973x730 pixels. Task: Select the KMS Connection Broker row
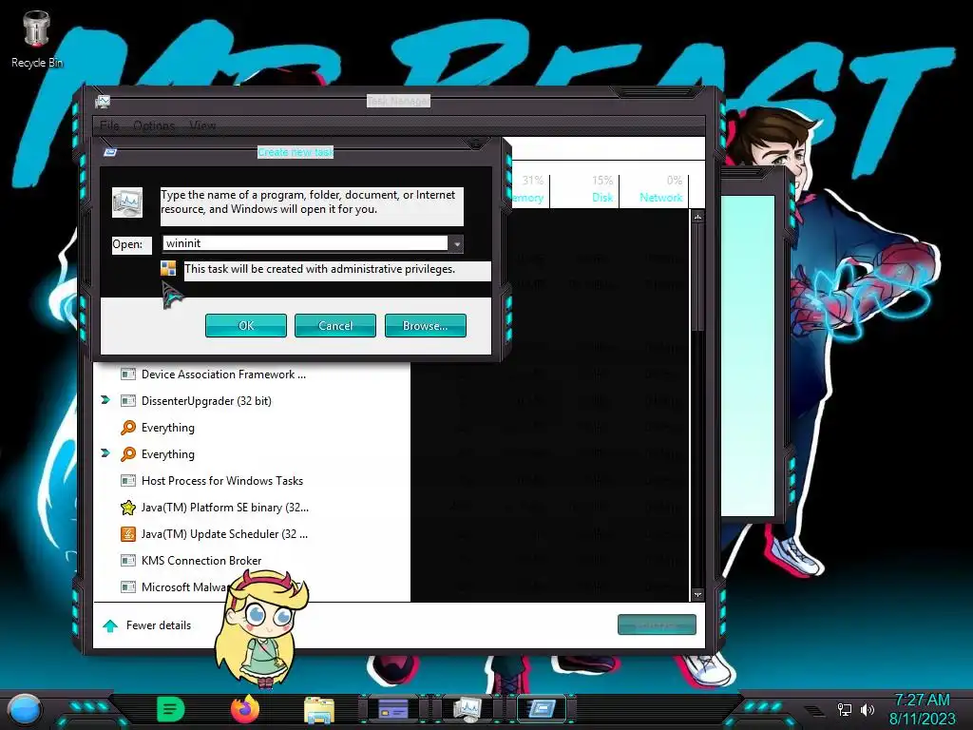(252, 561)
